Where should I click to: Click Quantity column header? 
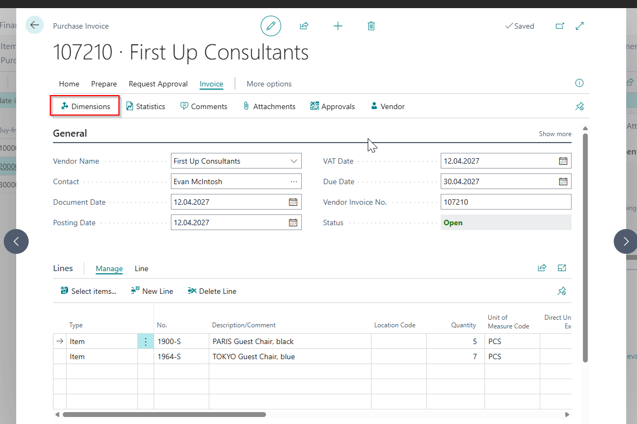click(x=463, y=325)
